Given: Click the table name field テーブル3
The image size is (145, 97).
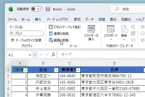Looking at the screenshot, I should [x=27, y=34].
